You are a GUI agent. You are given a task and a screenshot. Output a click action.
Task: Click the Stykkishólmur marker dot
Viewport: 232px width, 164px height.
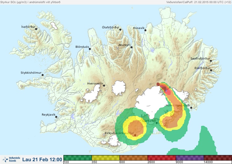(43, 75)
